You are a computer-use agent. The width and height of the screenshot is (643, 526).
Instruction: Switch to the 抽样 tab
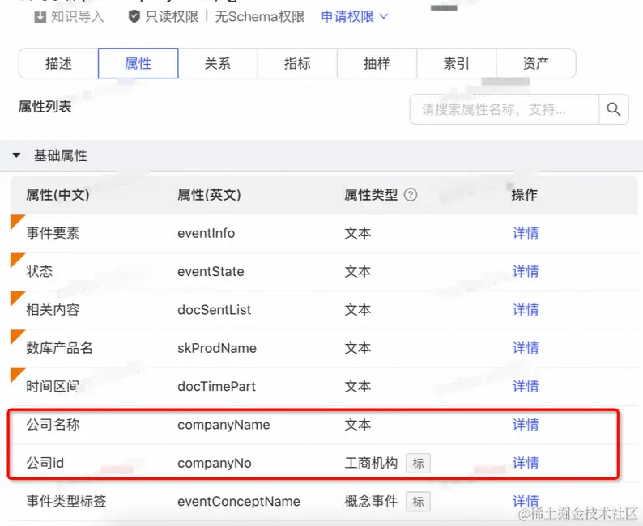point(377,63)
